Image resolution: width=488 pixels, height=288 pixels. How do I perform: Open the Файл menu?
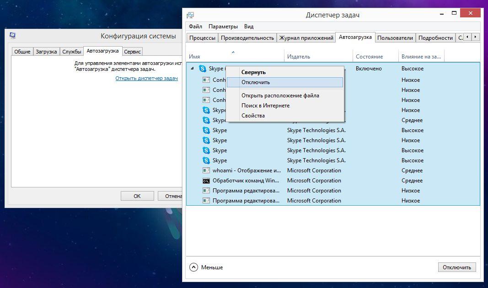pyautogui.click(x=195, y=27)
